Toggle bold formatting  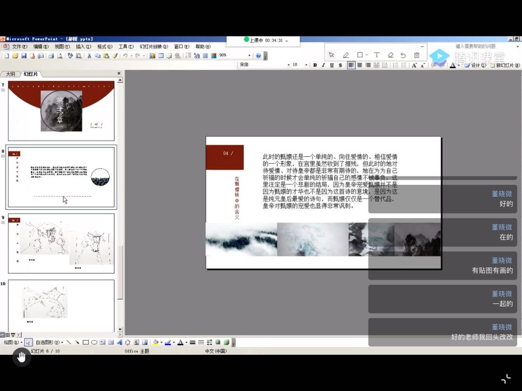(x=315, y=65)
